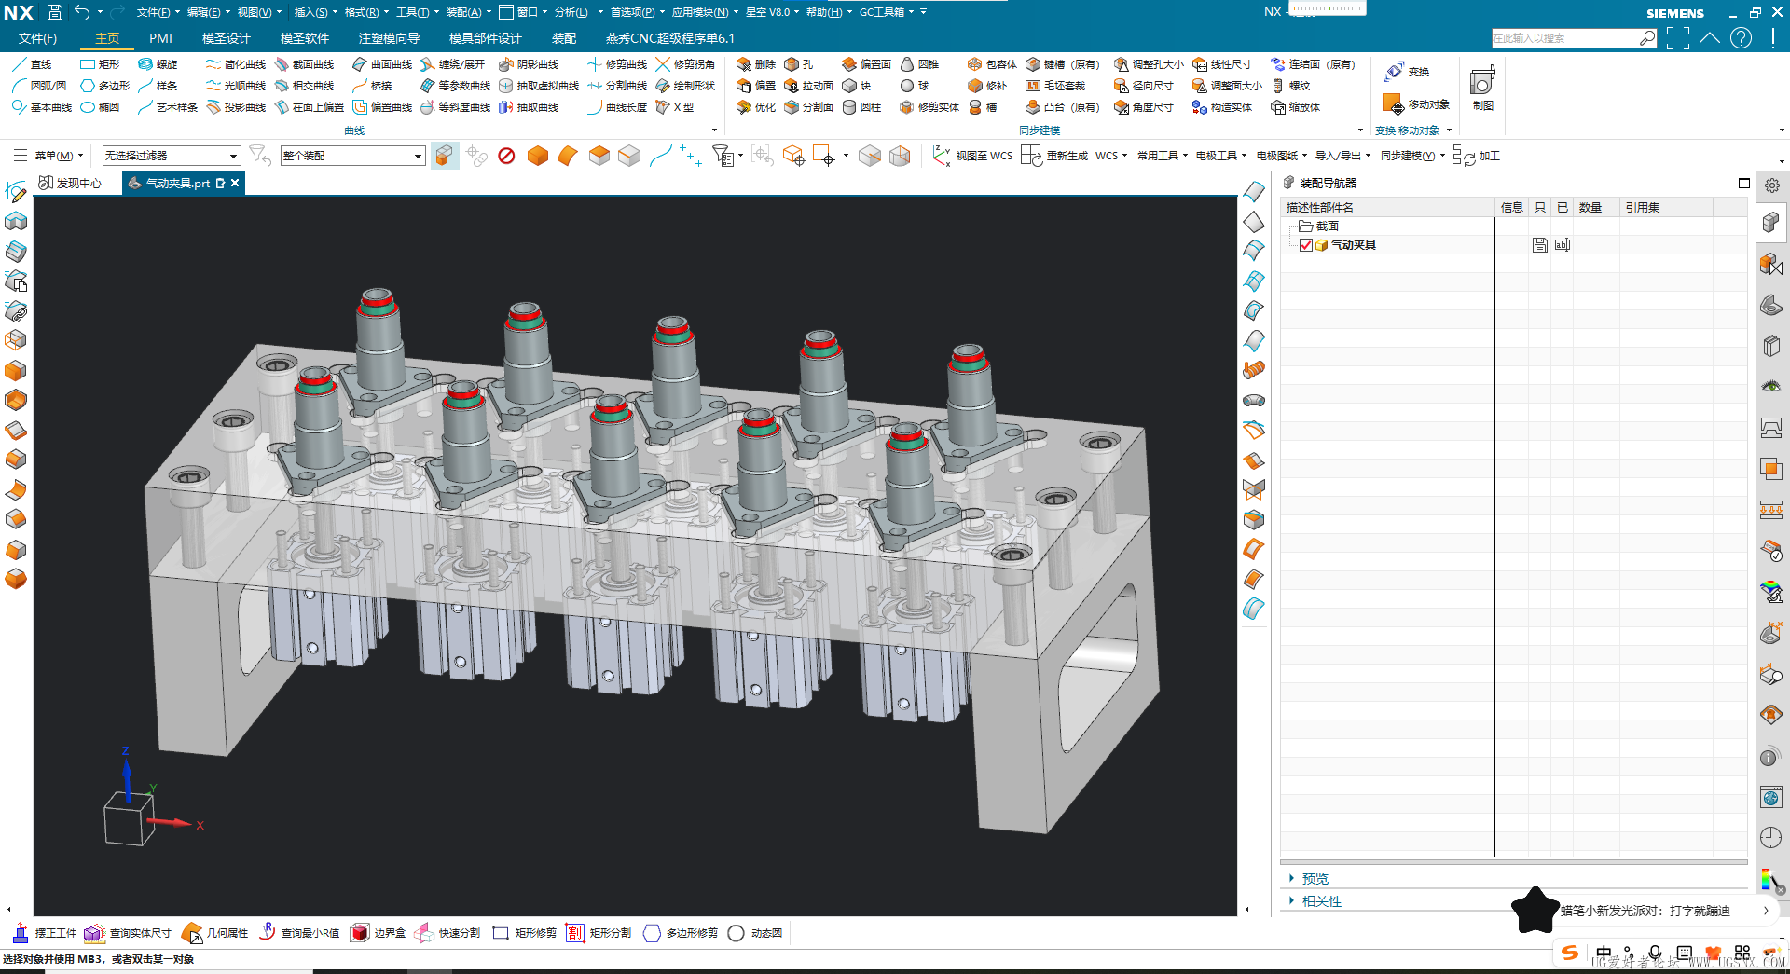Image resolution: width=1790 pixels, height=974 pixels.
Task: Use the 修剪曲线 trim curve tool
Action: pos(617,64)
